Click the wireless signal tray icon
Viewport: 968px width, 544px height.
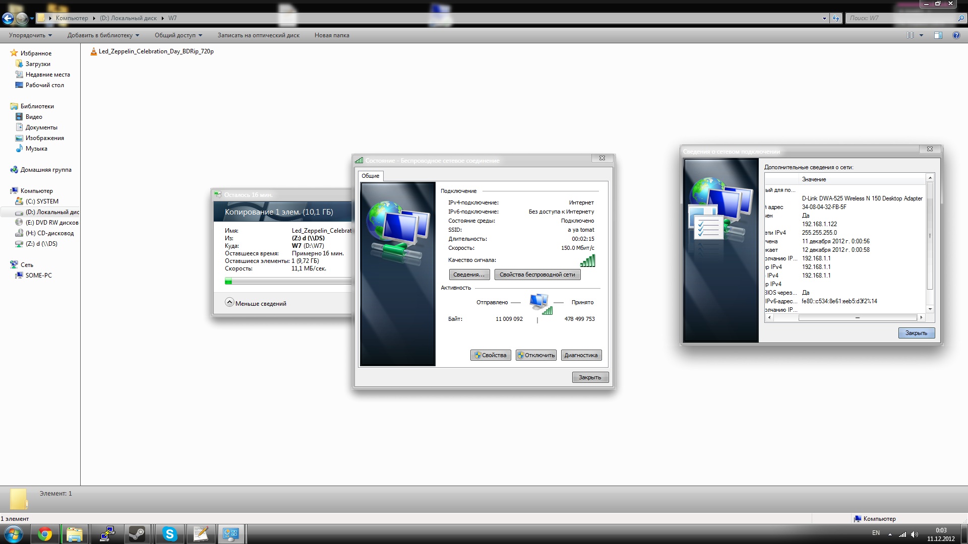pyautogui.click(x=902, y=534)
